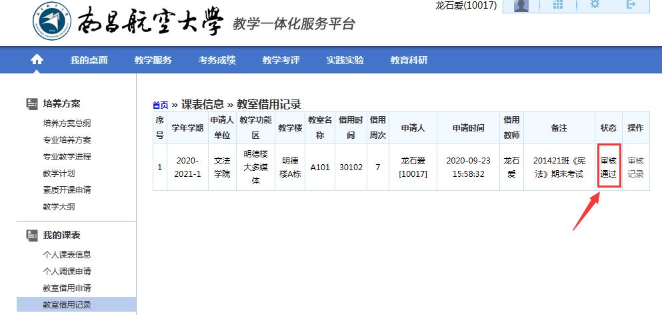Click the home icon in navigation bar
Image resolution: width=662 pixels, height=315 pixels.
(x=37, y=60)
